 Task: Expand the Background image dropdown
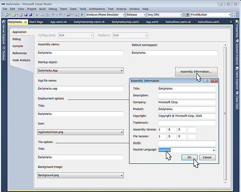121,176
